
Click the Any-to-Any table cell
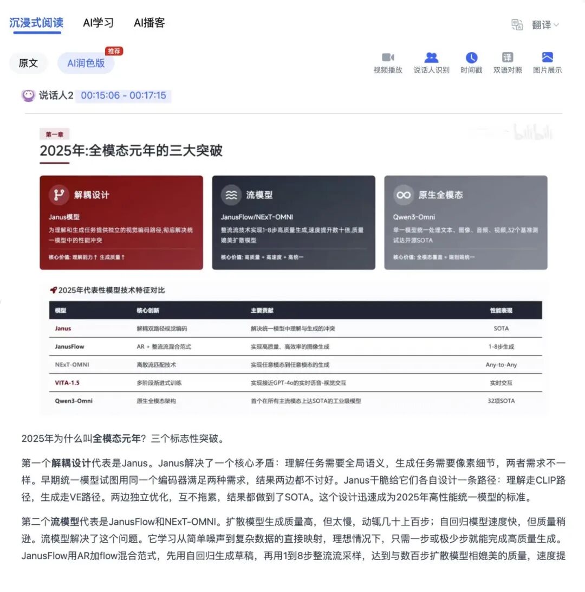point(501,365)
